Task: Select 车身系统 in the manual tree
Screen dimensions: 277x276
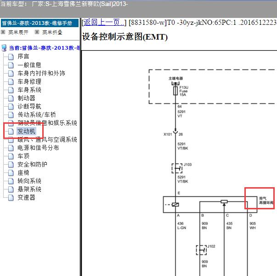Action: click(29, 90)
